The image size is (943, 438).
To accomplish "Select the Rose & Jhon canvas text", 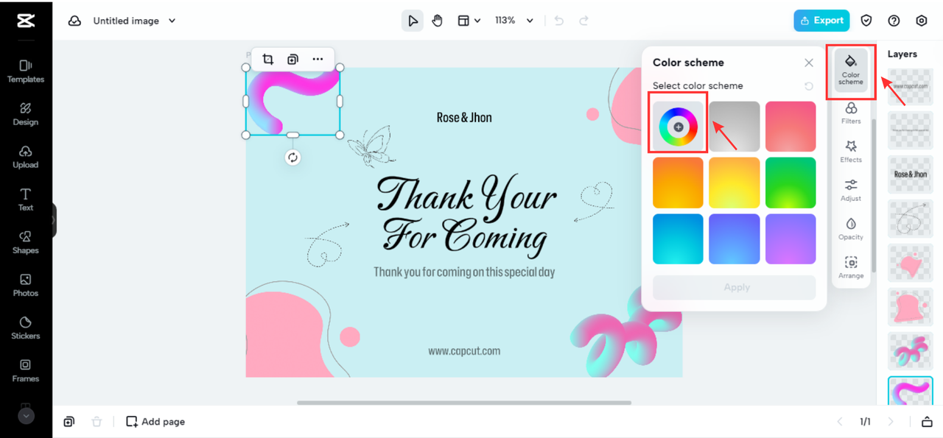I will pos(464,118).
